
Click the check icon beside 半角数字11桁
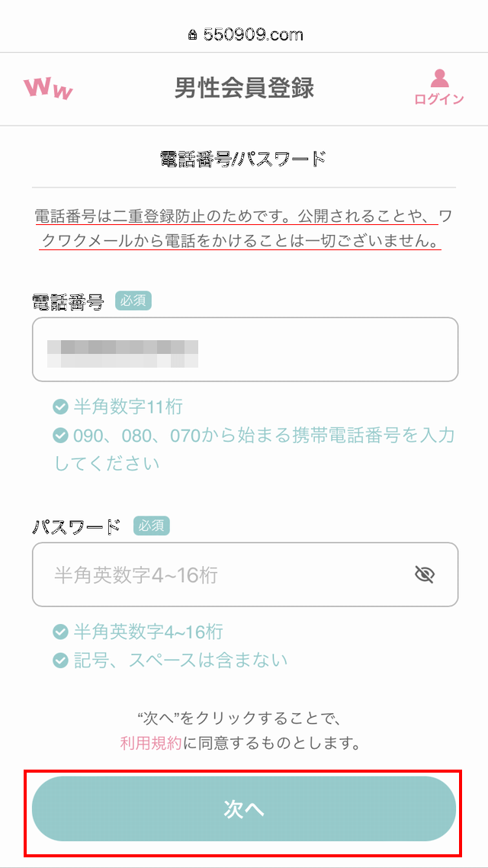click(x=61, y=407)
